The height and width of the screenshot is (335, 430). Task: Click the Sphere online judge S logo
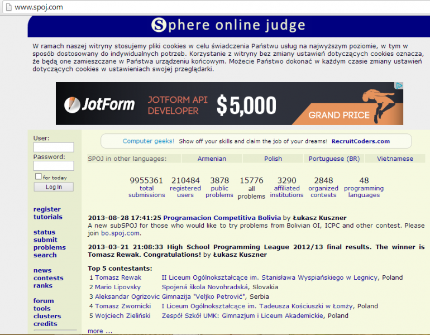(159, 25)
